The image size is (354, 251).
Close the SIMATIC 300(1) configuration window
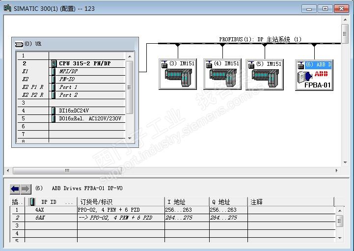click(341, 9)
